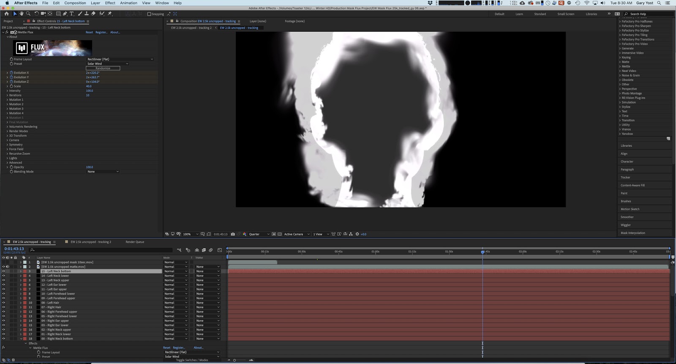Select the Eraser tool
Image resolution: width=676 pixels, height=364 pixels.
pos(93,14)
